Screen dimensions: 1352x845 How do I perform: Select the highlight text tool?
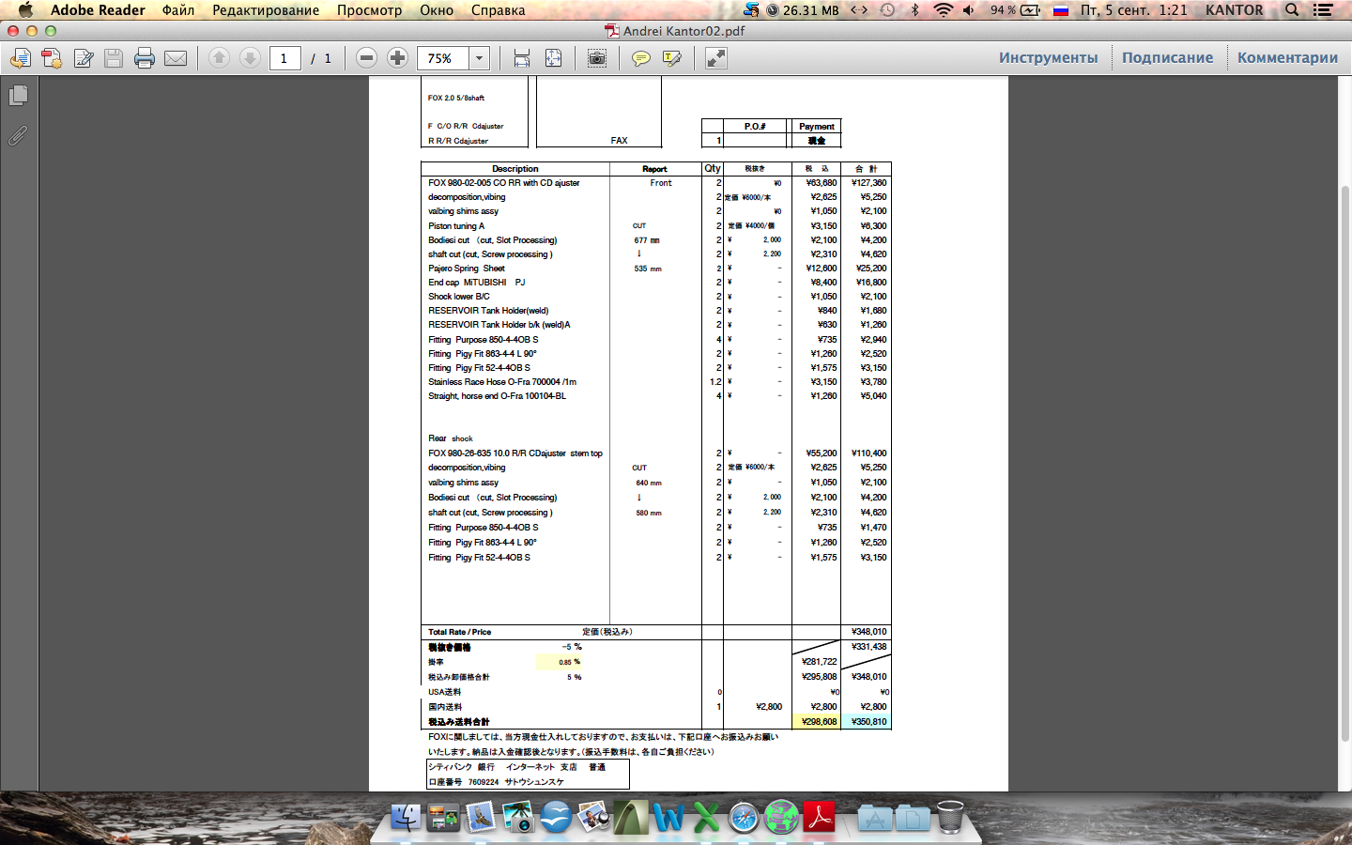click(672, 58)
